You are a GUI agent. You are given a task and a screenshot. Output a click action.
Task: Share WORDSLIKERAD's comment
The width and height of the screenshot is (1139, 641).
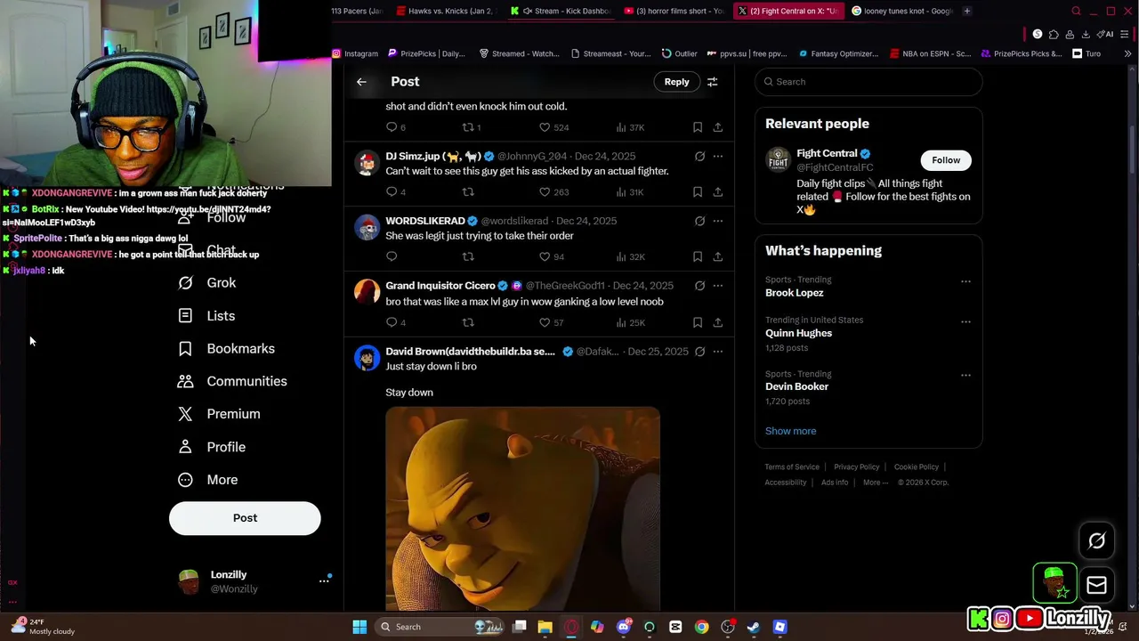pyautogui.click(x=718, y=257)
